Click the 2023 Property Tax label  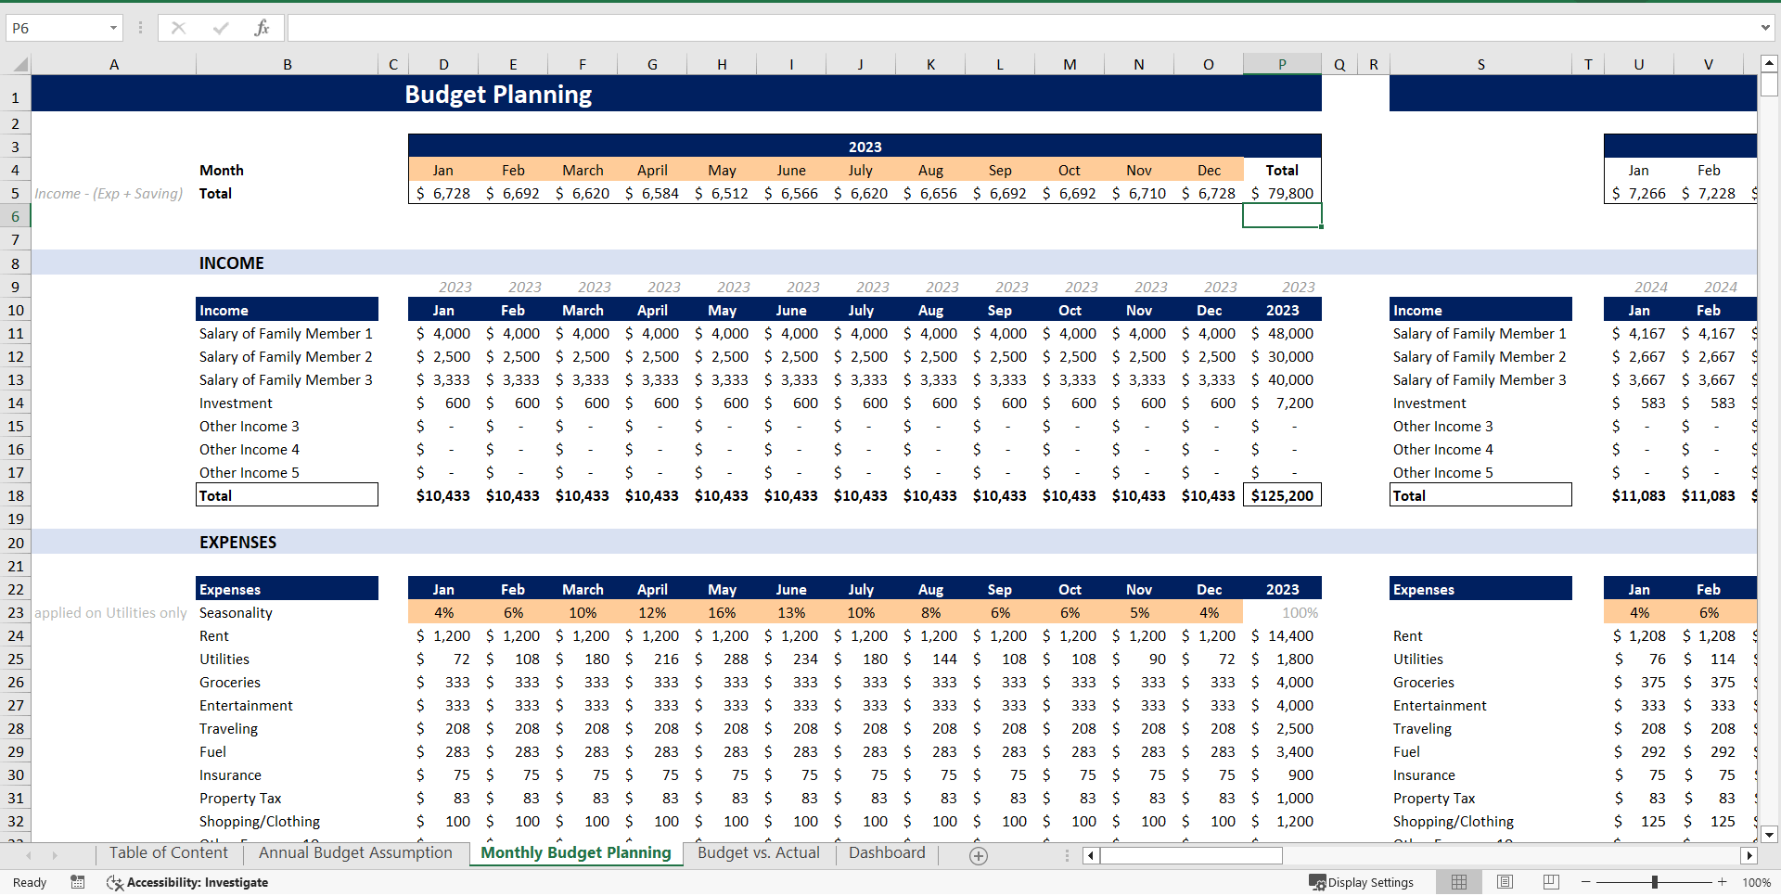click(240, 798)
